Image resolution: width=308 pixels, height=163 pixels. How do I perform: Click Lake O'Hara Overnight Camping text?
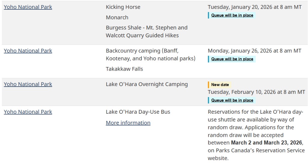click(x=147, y=84)
